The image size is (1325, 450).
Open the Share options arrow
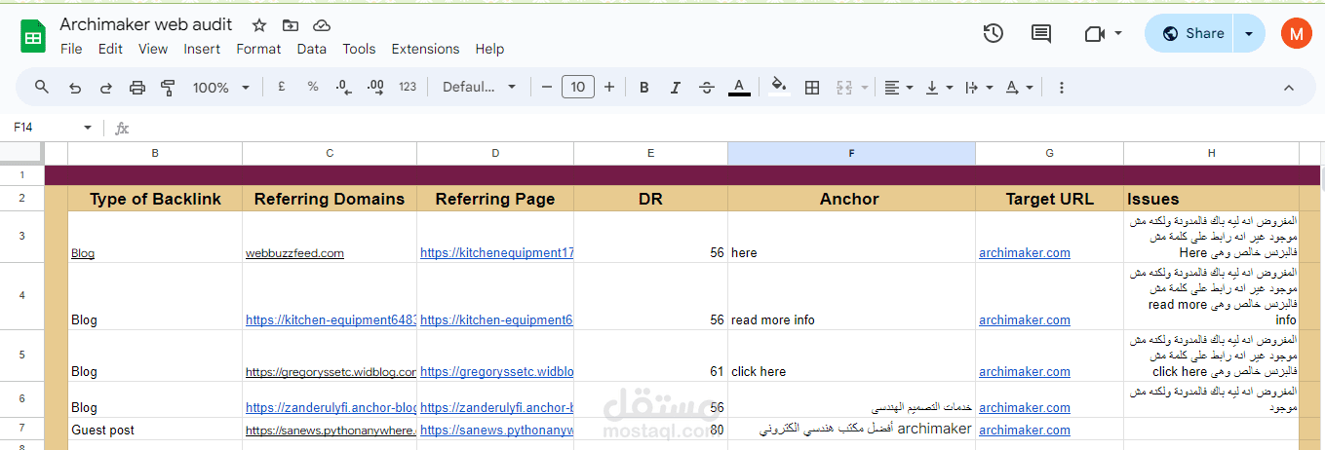click(1249, 33)
